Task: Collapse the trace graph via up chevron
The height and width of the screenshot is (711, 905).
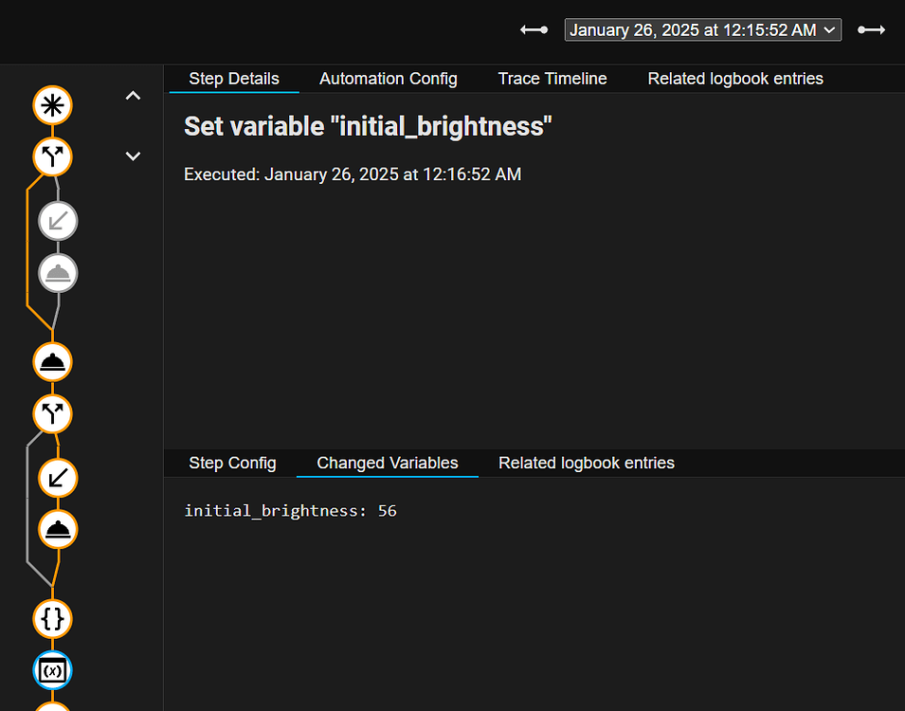Action: [133, 95]
